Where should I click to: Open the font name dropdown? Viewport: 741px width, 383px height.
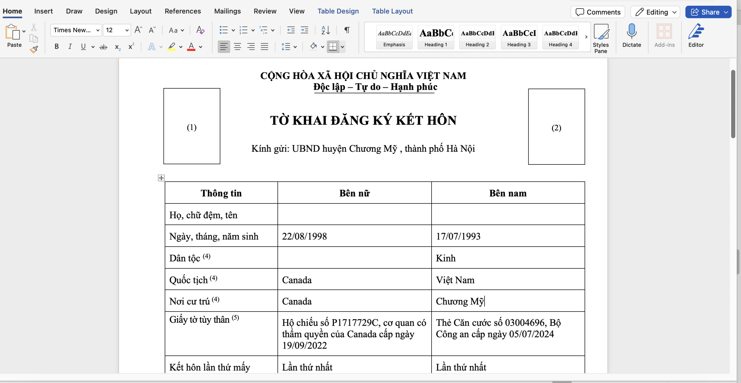coord(98,30)
